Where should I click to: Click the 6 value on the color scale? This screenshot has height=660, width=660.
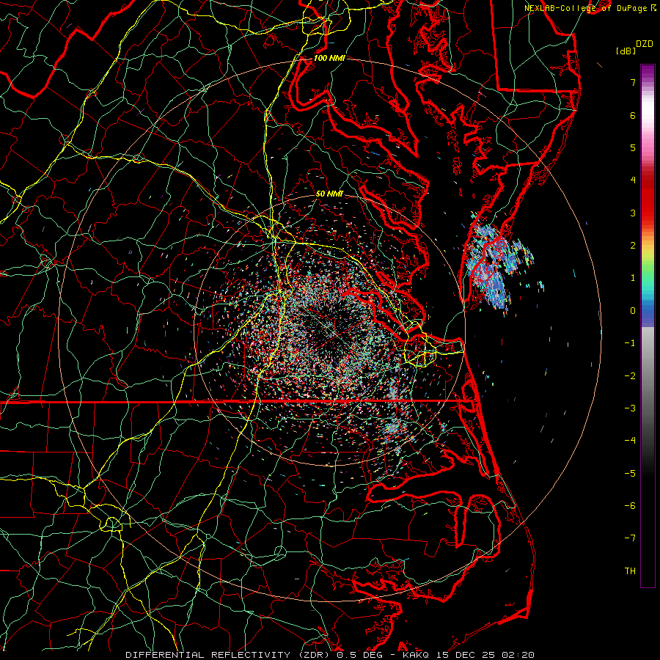pyautogui.click(x=633, y=115)
